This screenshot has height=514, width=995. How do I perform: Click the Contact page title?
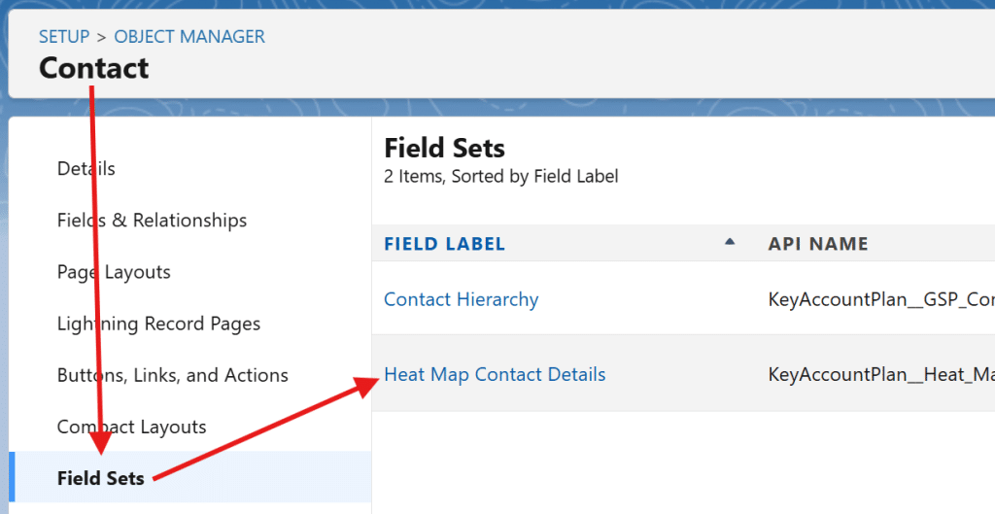click(94, 68)
